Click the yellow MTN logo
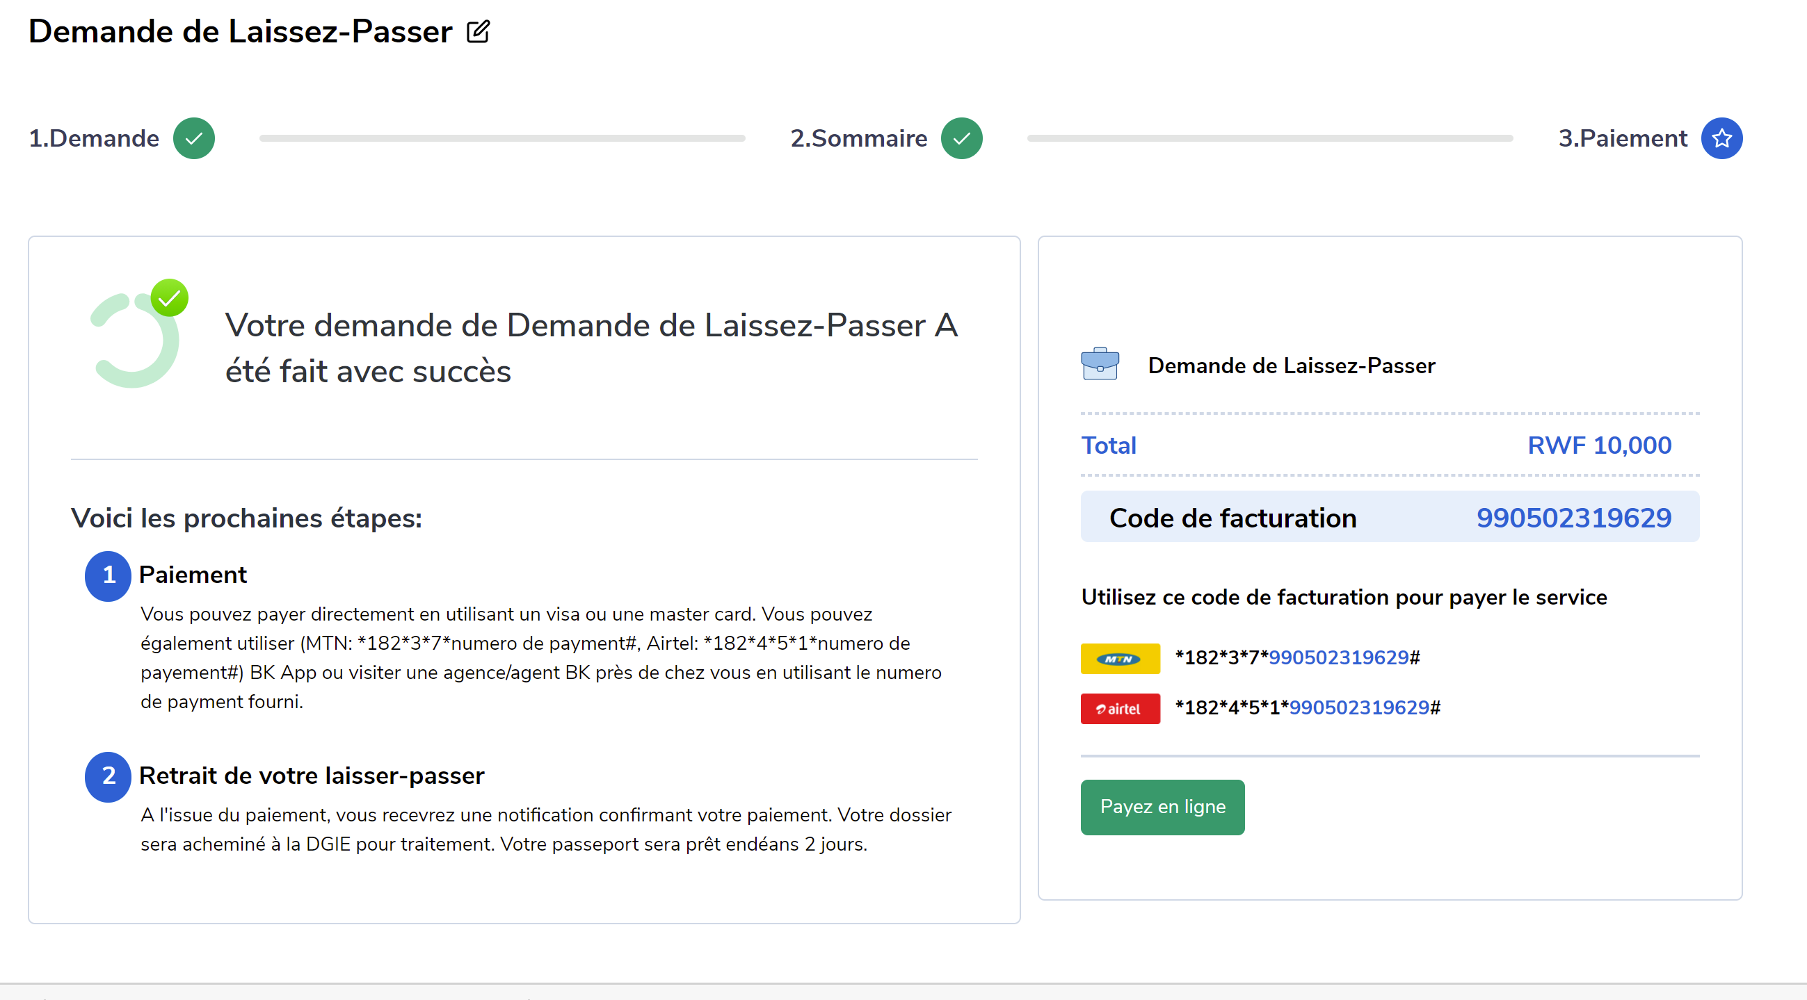 [1120, 658]
